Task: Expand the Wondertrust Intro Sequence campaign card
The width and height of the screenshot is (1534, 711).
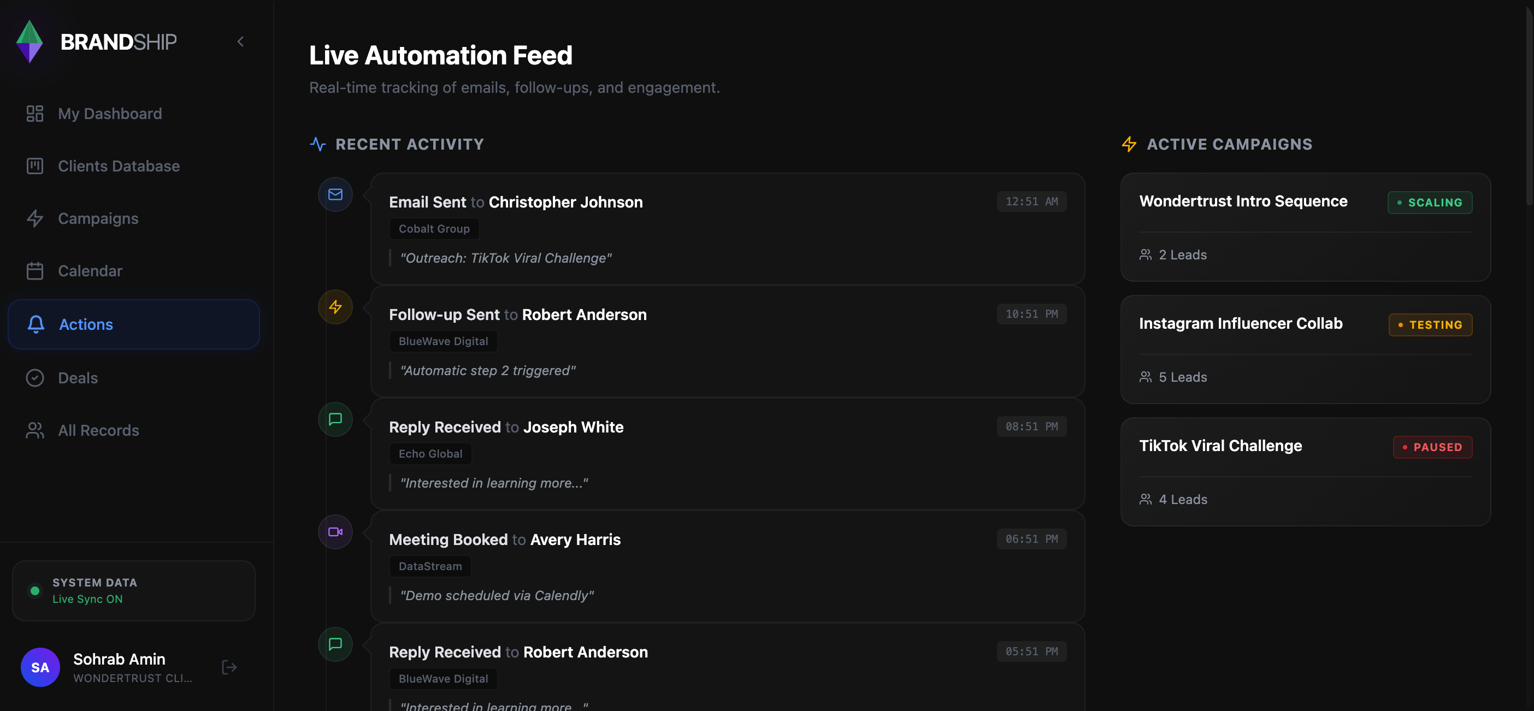Action: point(1304,228)
